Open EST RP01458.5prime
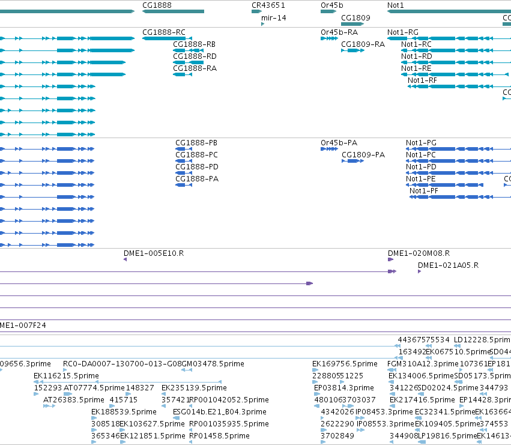The height and width of the screenshot is (445, 511). point(219,436)
